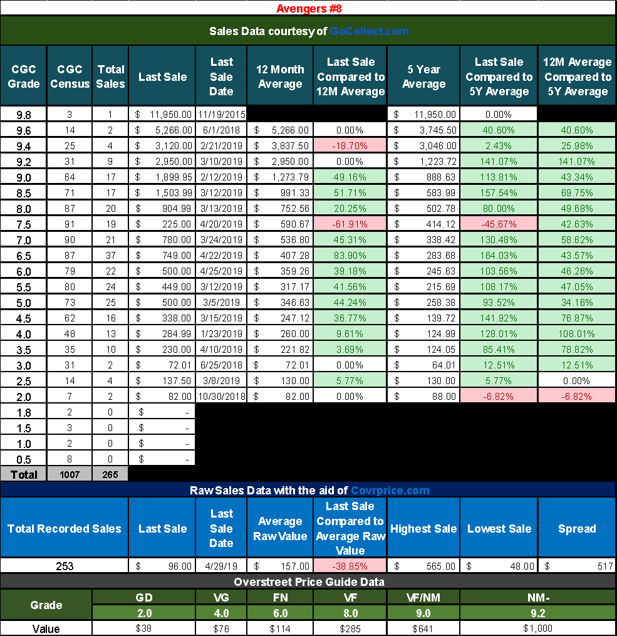Click the $285 VF value
This screenshot has width=617, height=636.
[x=350, y=628]
